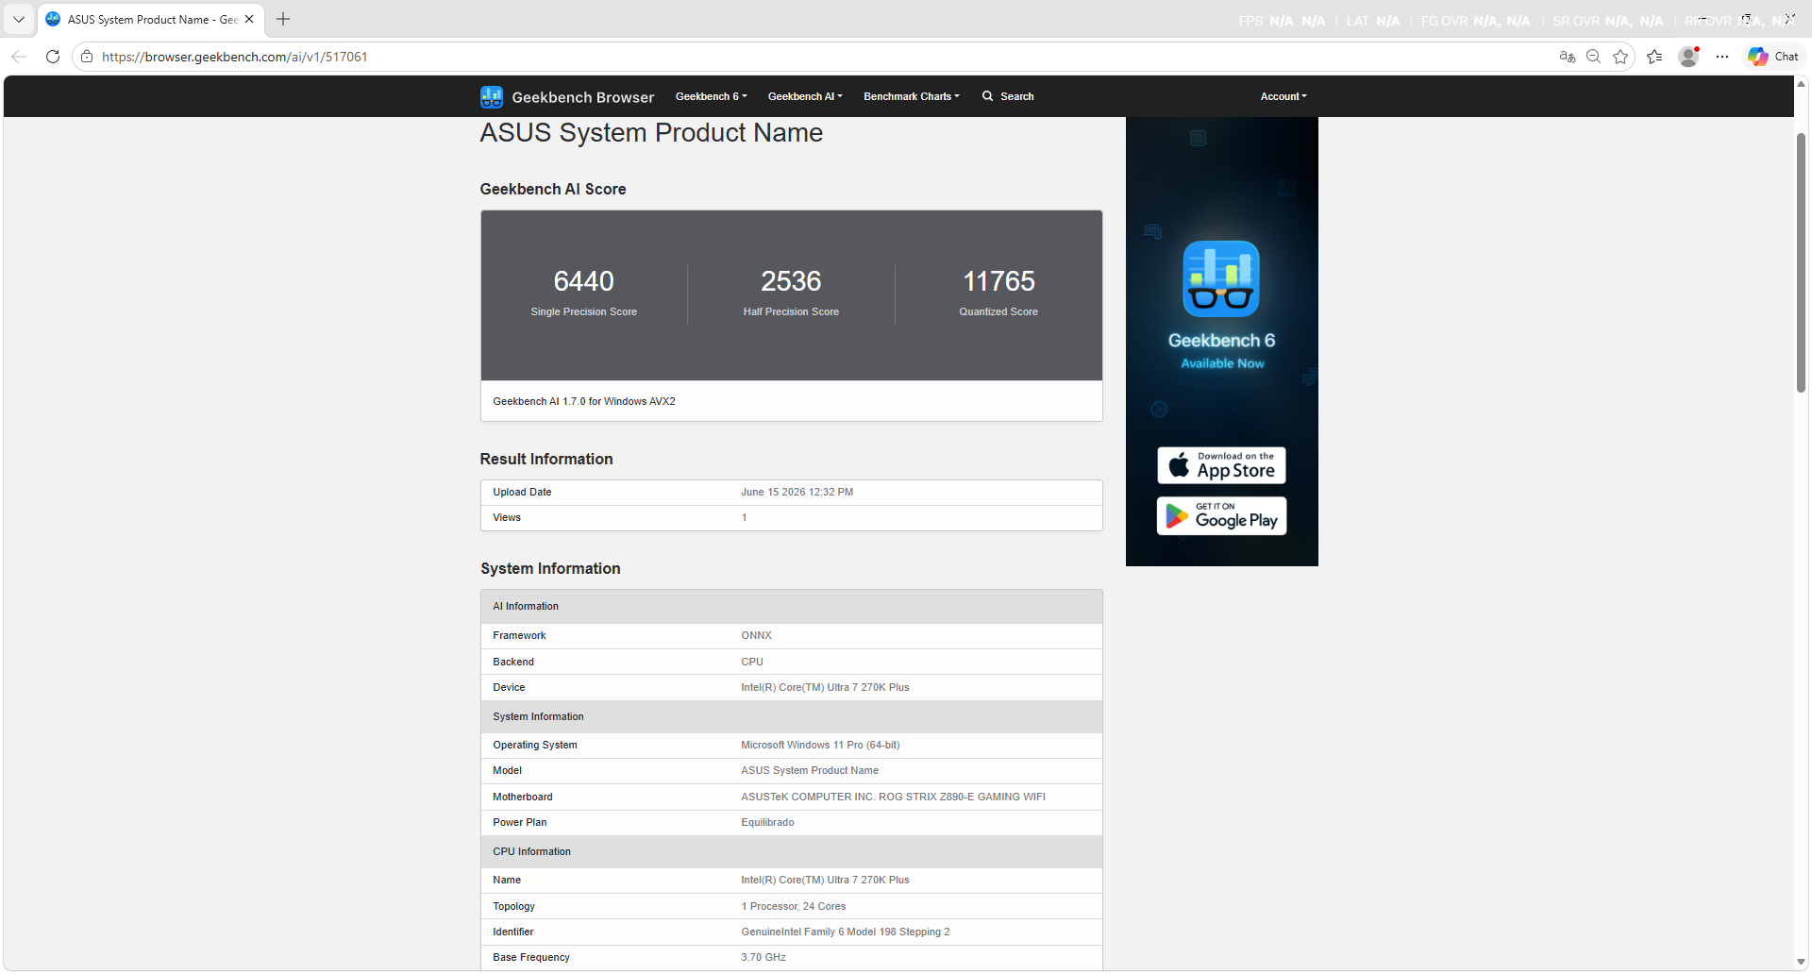Click the Get it on Google Play badge
1812x974 pixels.
[x=1221, y=516]
